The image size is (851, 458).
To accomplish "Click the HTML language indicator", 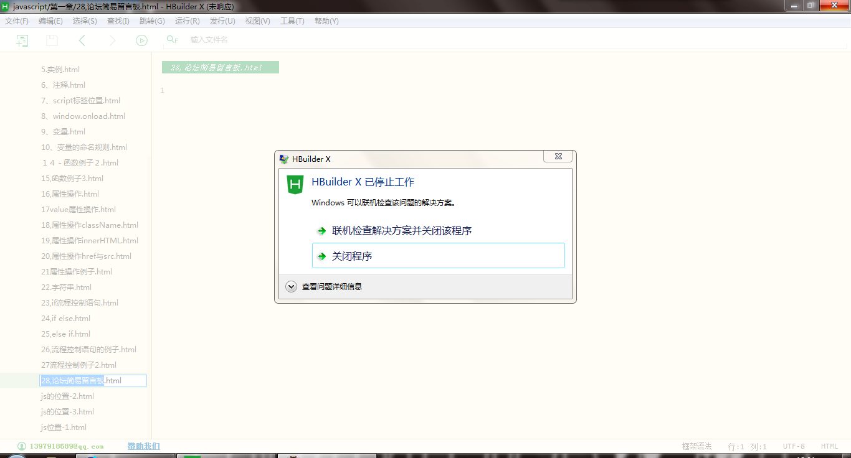I will [829, 446].
